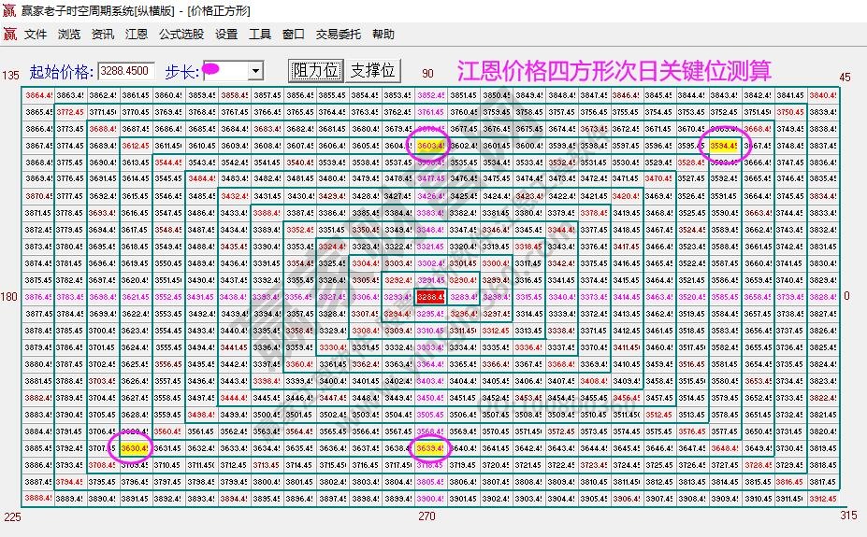Open the 江恩 menu

click(x=137, y=35)
